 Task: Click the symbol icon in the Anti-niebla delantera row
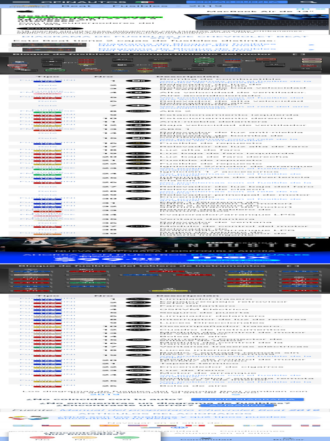pyautogui.click(x=138, y=122)
